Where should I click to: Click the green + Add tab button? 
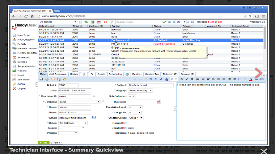(43, 143)
